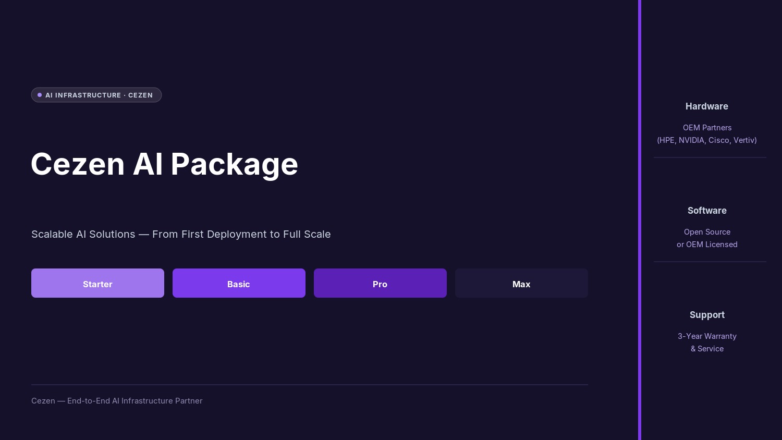This screenshot has width=782, height=440.
Task: Click the Cezen AI Package heading
Action: [x=164, y=164]
